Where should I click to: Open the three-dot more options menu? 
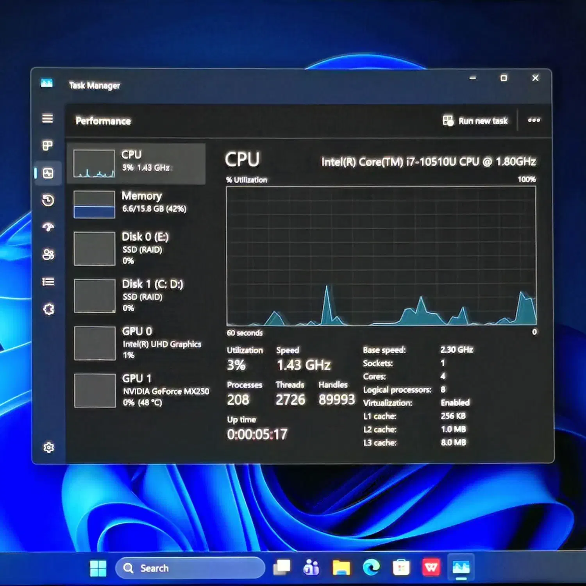[534, 120]
